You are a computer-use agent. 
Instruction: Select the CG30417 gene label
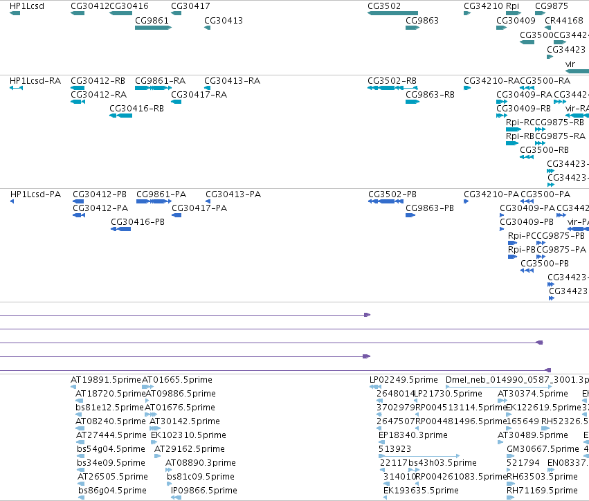click(190, 6)
